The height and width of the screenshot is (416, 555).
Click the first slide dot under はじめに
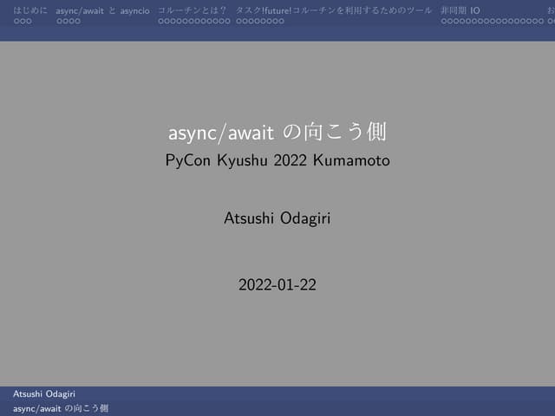16,20
